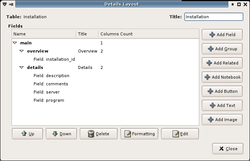This screenshot has height=161, width=250.
Task: Collapse the overview group triangle
Action: pyautogui.click(x=22, y=51)
